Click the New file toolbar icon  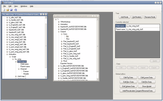coord(4,10)
